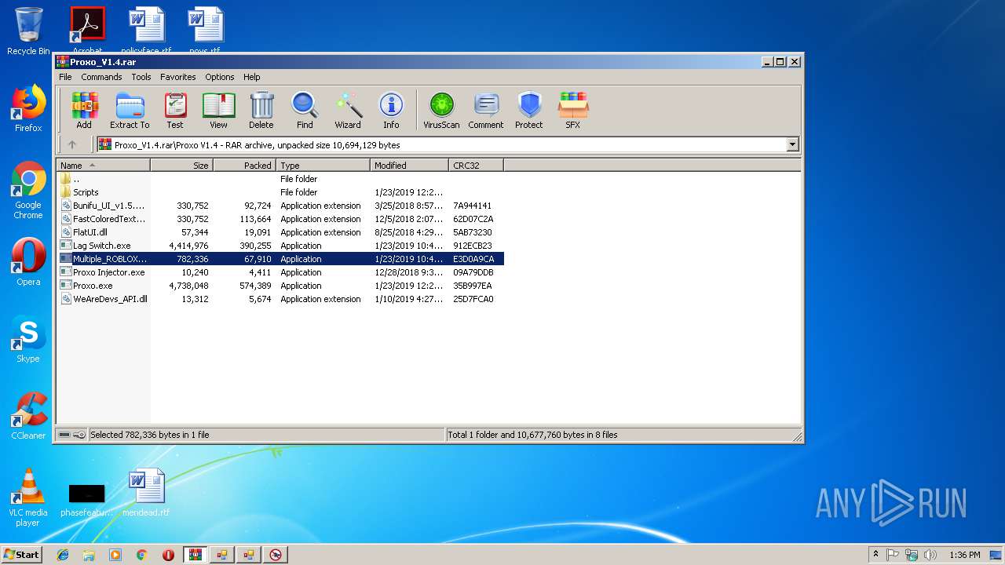
Task: Sort by Size column header
Action: pyautogui.click(x=181, y=166)
